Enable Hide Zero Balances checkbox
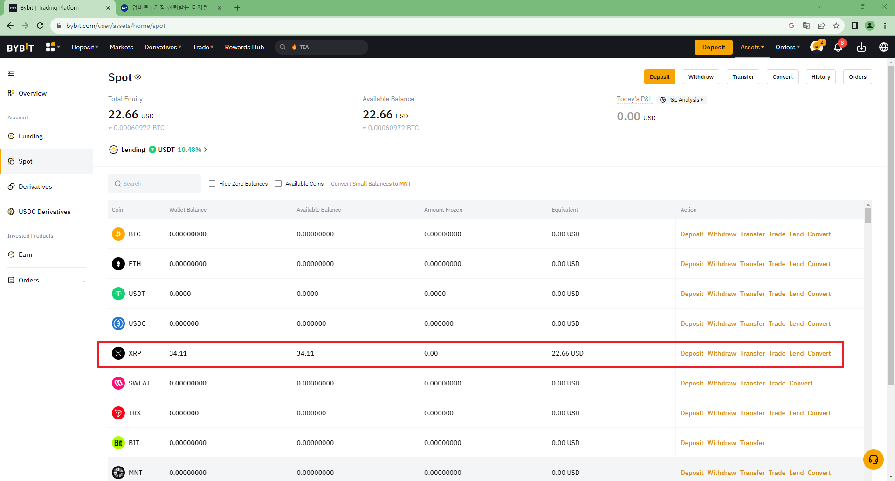 212,184
